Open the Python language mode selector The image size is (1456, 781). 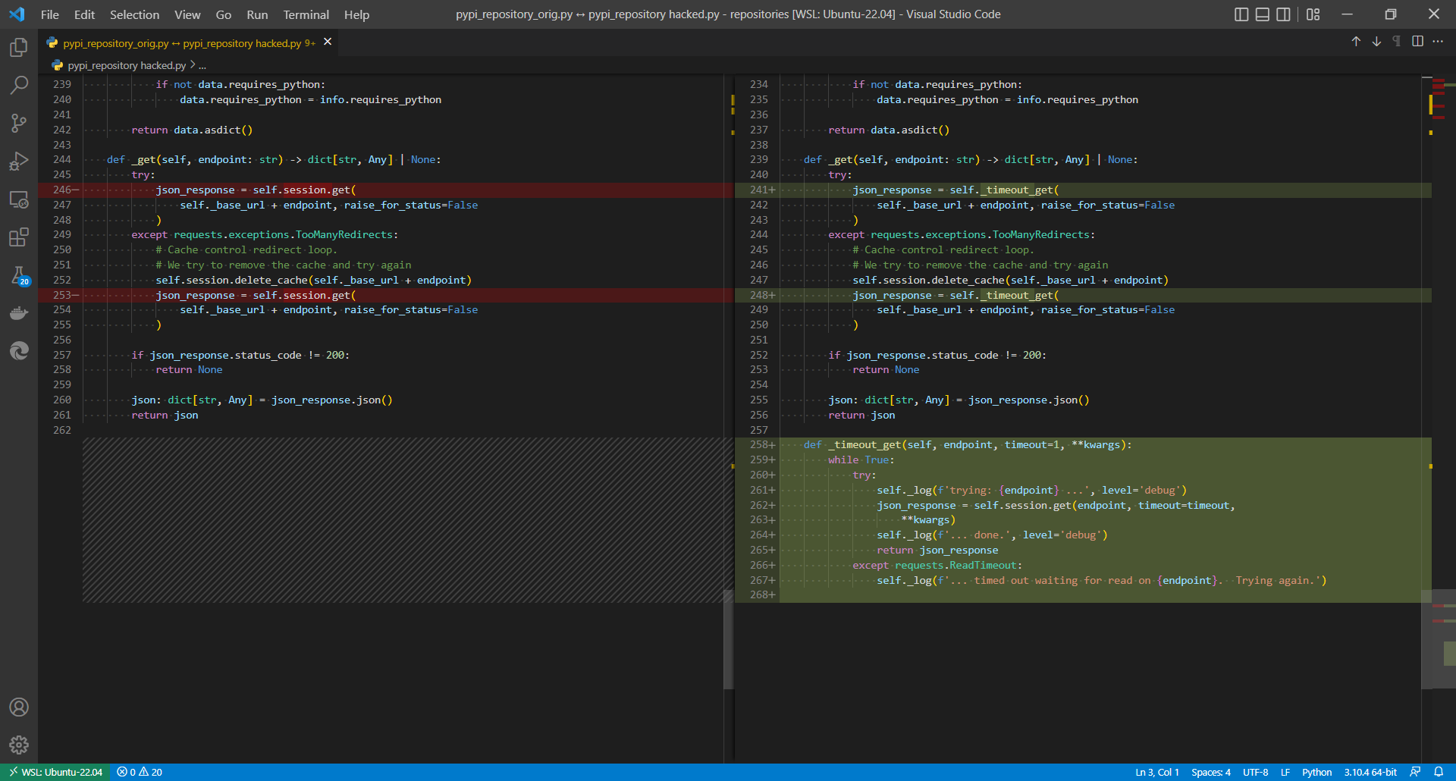1317,772
